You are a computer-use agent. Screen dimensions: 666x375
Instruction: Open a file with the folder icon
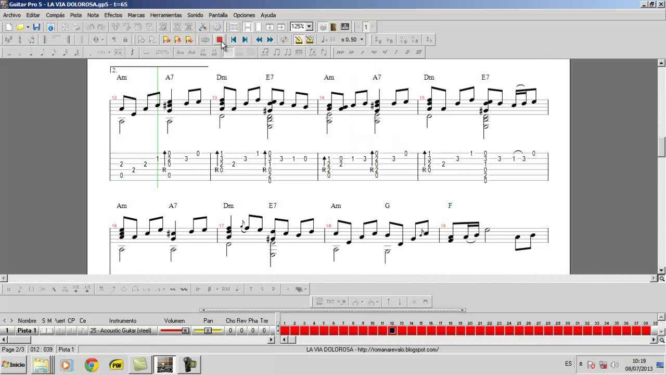pyautogui.click(x=20, y=27)
